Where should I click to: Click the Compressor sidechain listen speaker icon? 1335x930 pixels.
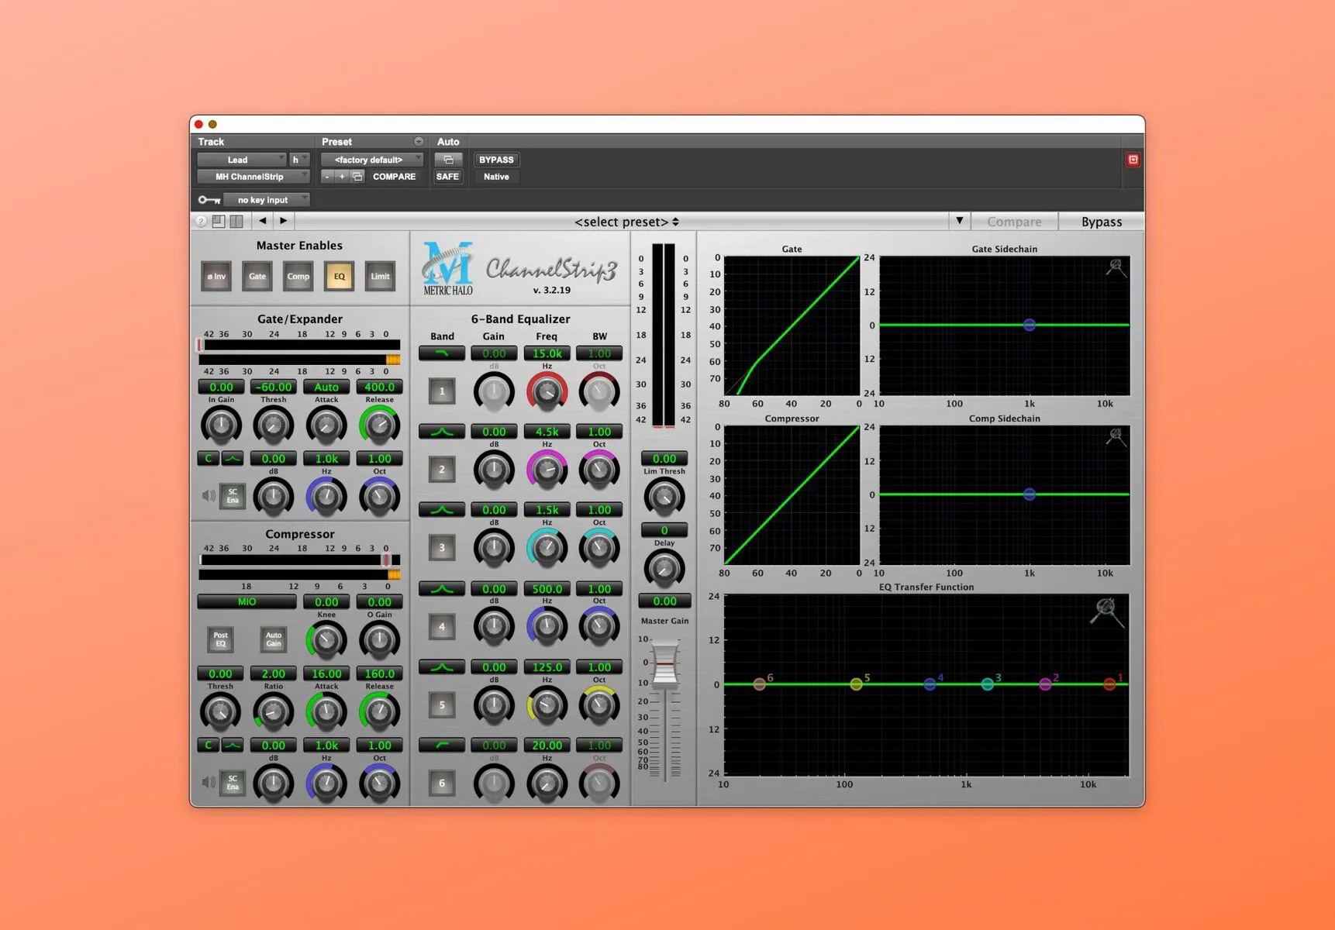pos(209,782)
